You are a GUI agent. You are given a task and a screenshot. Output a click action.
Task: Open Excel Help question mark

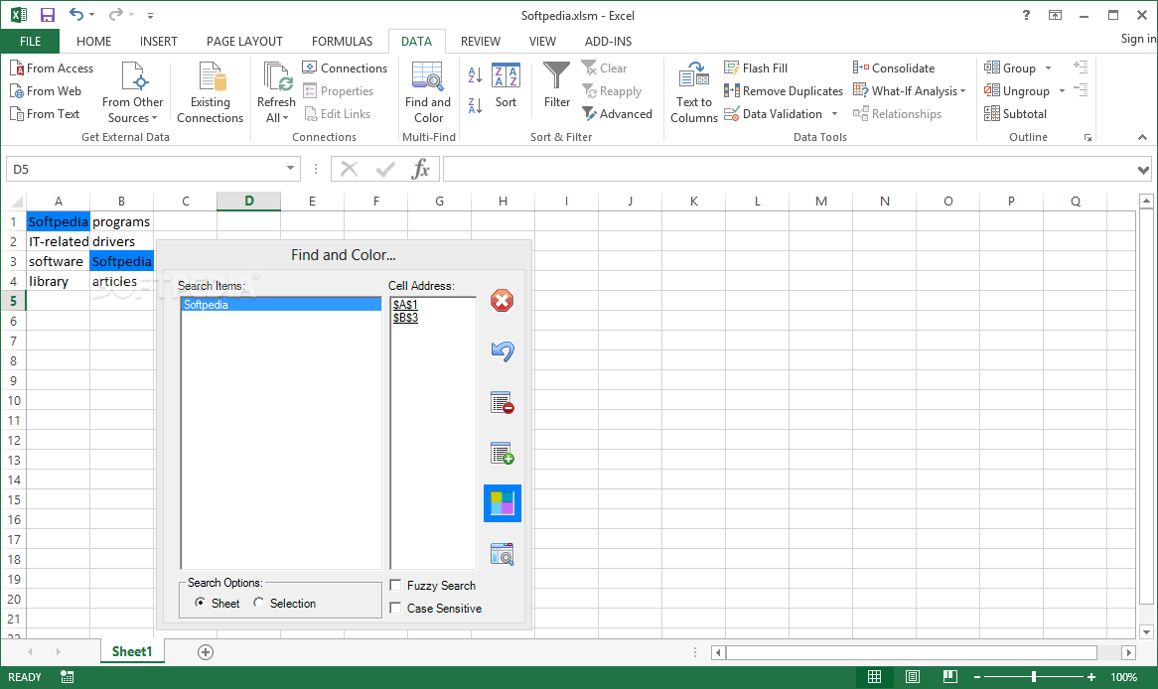tap(1026, 15)
